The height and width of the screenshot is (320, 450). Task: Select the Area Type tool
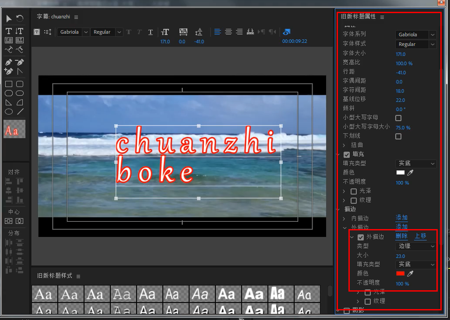[x=9, y=40]
